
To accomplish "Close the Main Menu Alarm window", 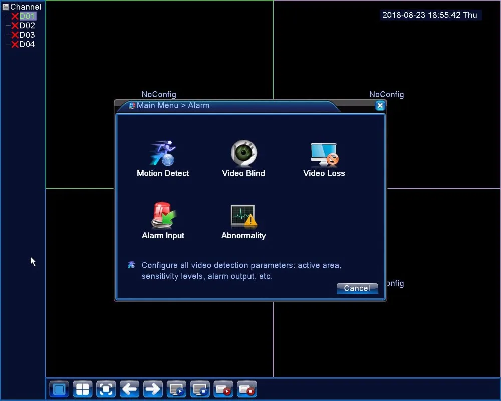I will pyautogui.click(x=380, y=106).
